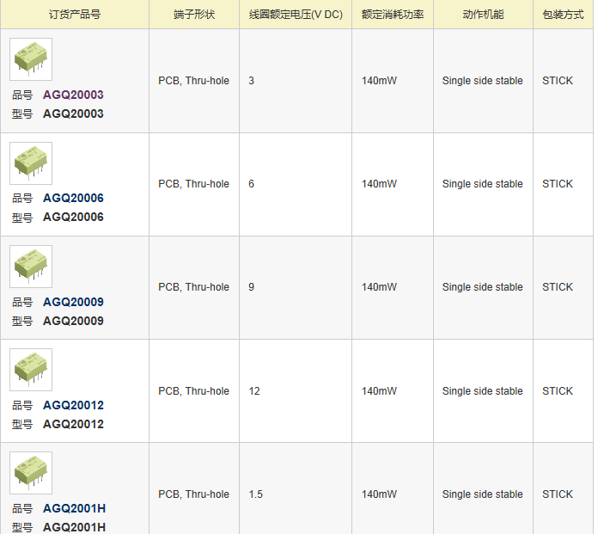The width and height of the screenshot is (598, 534).
Task: Select the 包装方式 column header
Action: coord(563,15)
